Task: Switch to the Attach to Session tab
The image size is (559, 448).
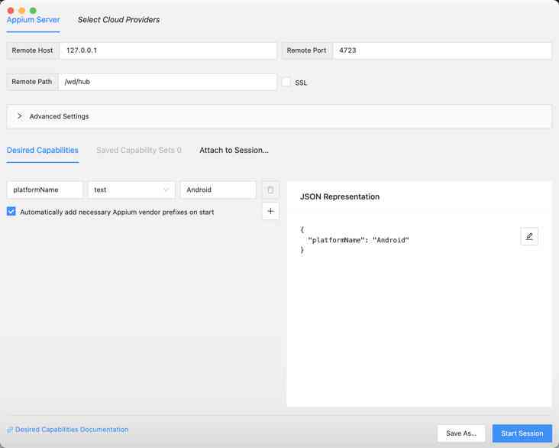Action: (x=234, y=151)
